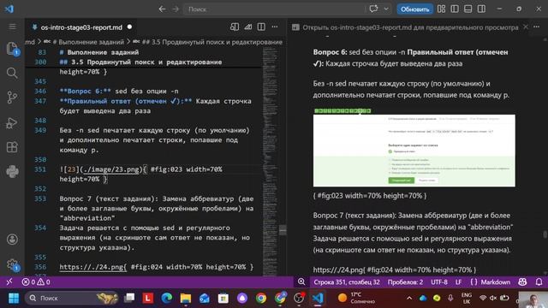Image resolution: width=548 pixels, height=308 pixels.
Task: Click the editor diff/changes icon
Action: pos(248,27)
